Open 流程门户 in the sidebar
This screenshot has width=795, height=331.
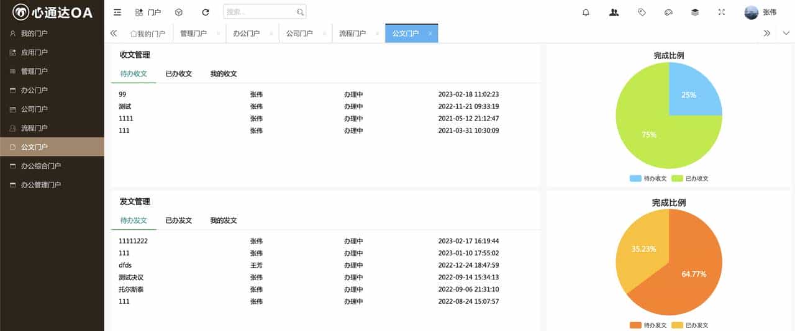tap(52, 128)
